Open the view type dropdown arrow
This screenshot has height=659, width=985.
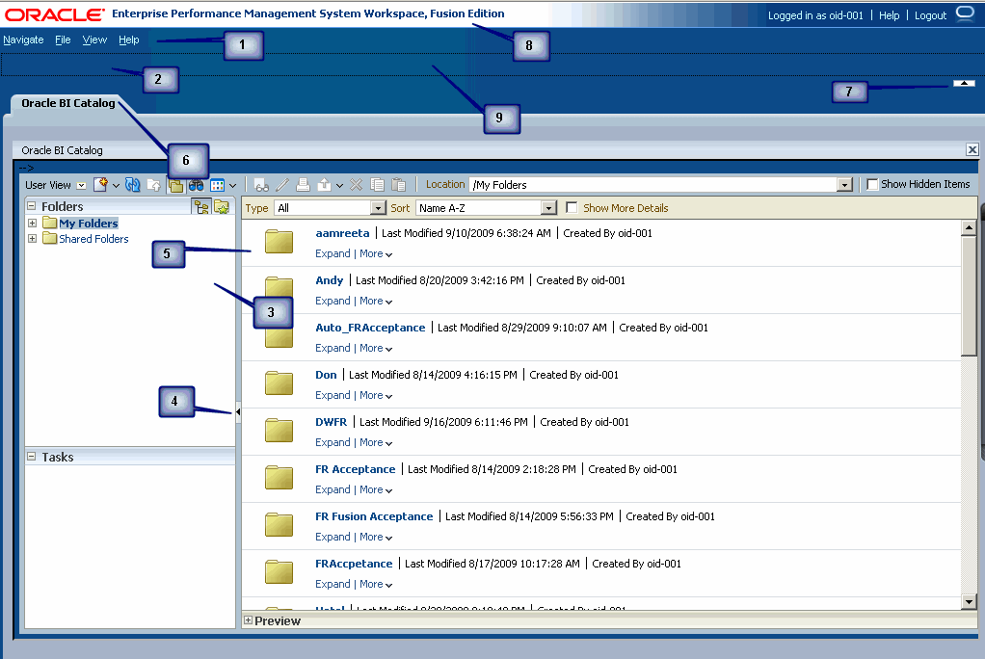pos(232,185)
